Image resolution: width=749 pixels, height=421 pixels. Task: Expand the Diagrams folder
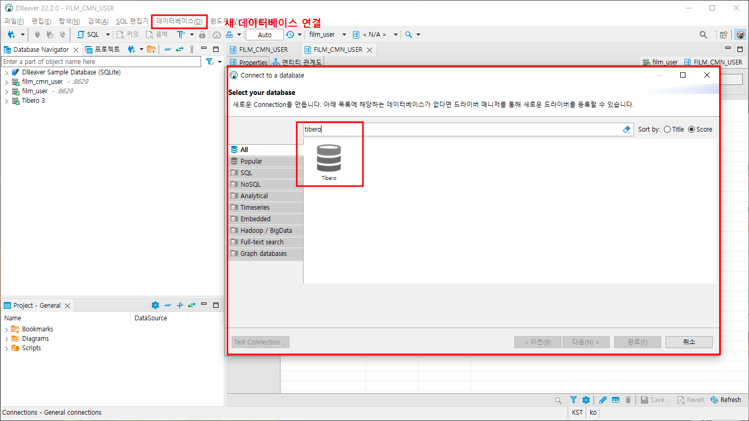[6, 339]
